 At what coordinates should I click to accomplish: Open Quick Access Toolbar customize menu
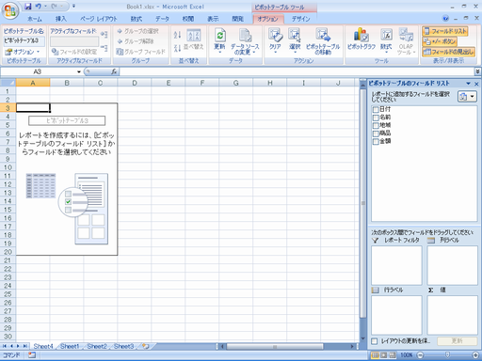(73, 6)
